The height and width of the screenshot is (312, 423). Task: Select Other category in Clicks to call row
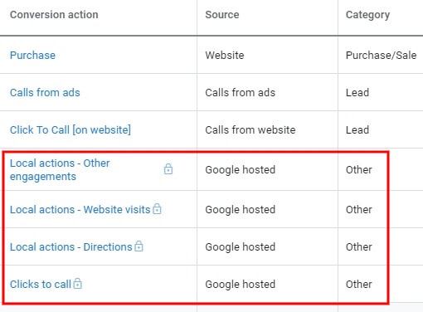(358, 284)
